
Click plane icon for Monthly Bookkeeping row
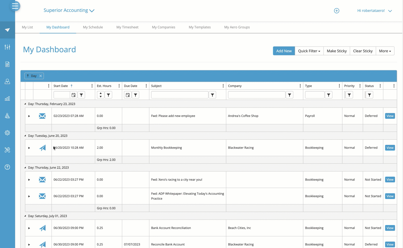coord(42,148)
